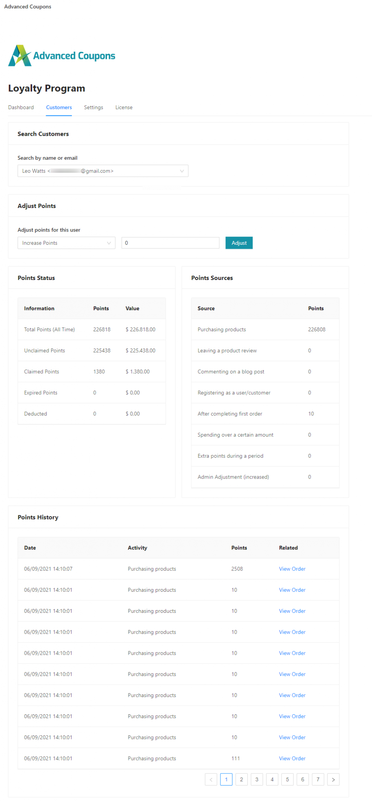Focus the points amount input field
This screenshot has width=372, height=802.
[x=170, y=243]
